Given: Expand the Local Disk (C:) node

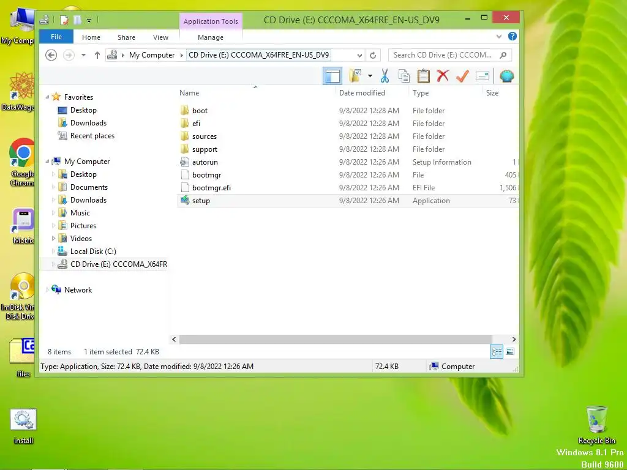Looking at the screenshot, I should pyautogui.click(x=54, y=252).
